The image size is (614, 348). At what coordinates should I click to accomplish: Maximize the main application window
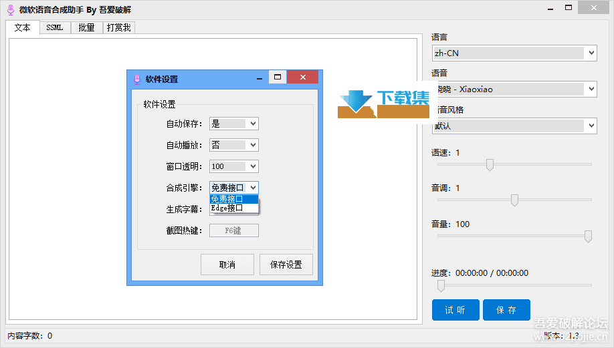click(569, 7)
